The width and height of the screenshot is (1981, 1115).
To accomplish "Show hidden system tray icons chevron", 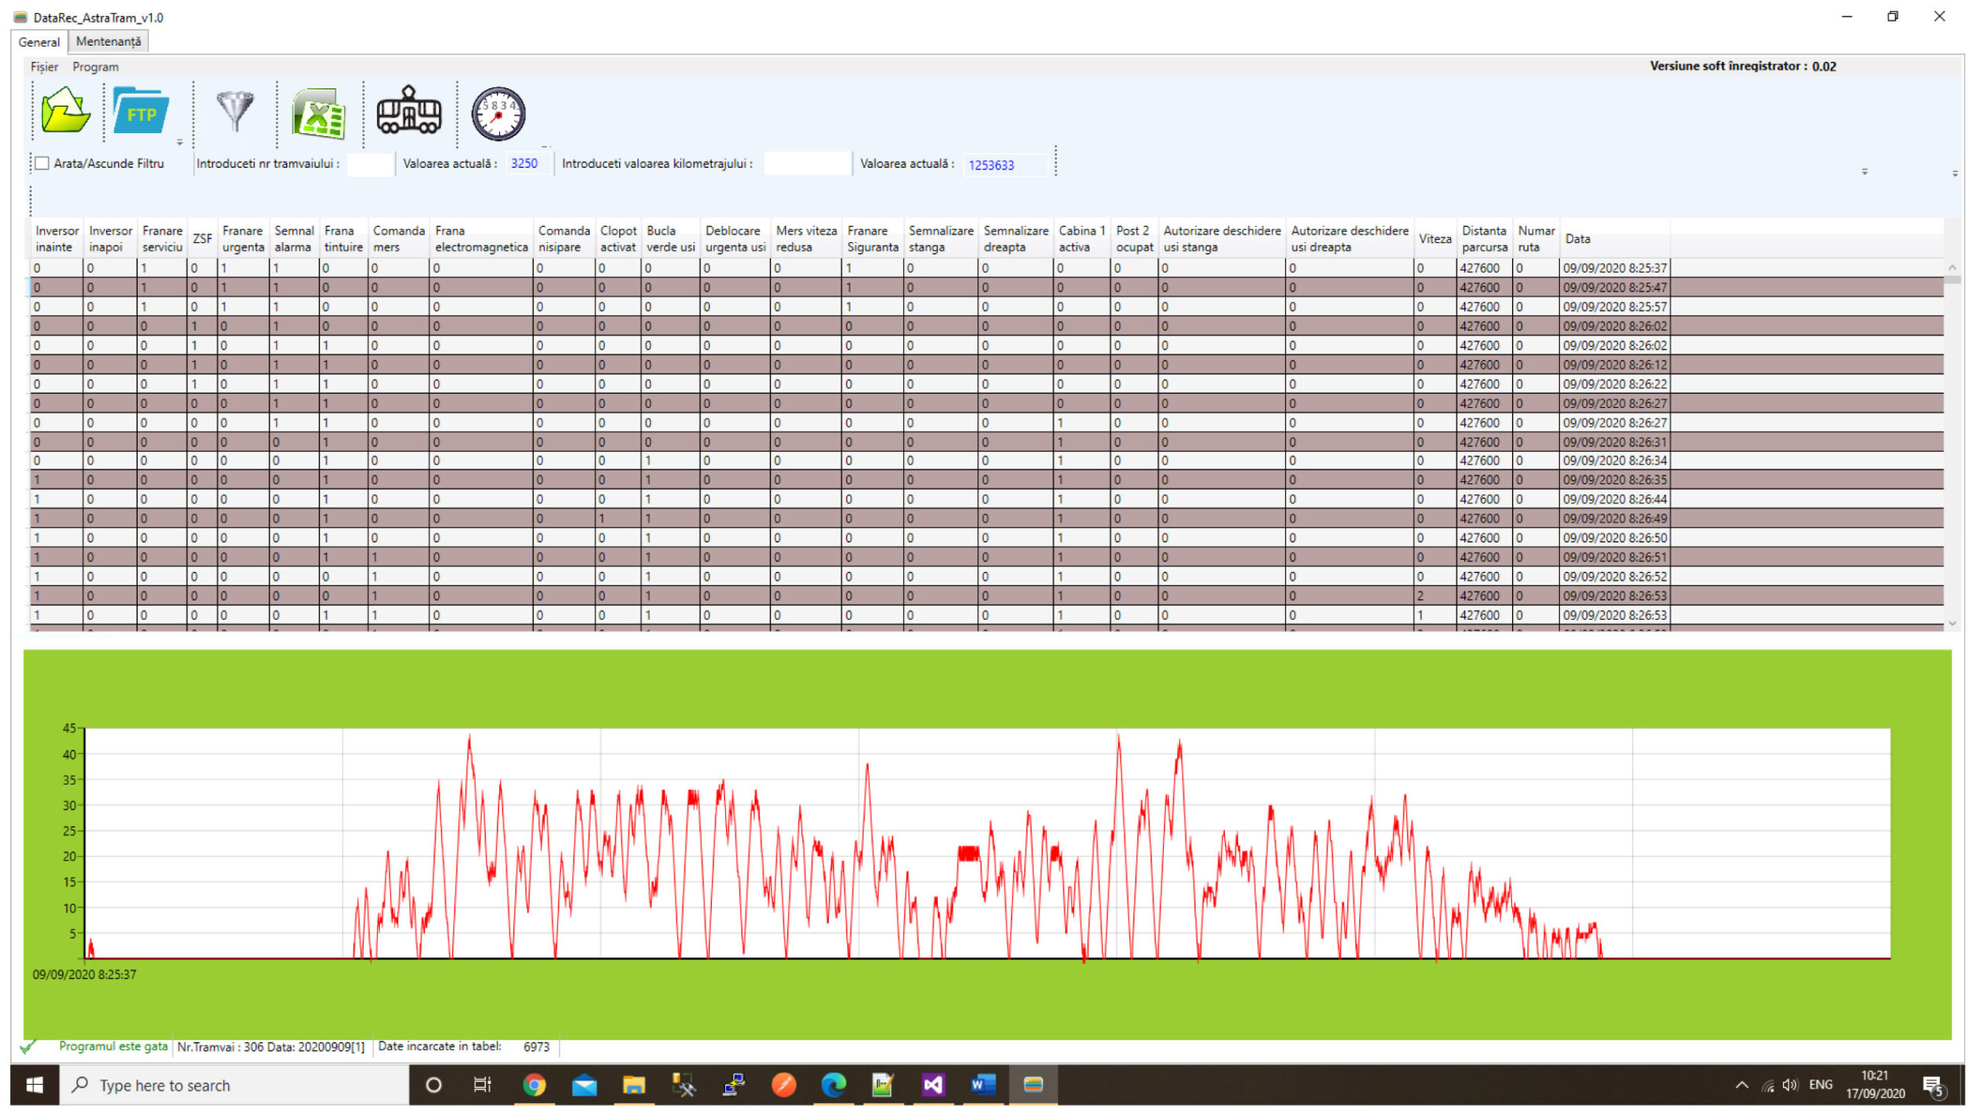I will (x=1741, y=1085).
